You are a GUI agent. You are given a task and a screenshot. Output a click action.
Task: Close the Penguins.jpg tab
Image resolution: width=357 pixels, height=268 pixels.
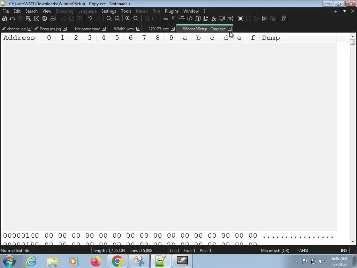point(64,29)
